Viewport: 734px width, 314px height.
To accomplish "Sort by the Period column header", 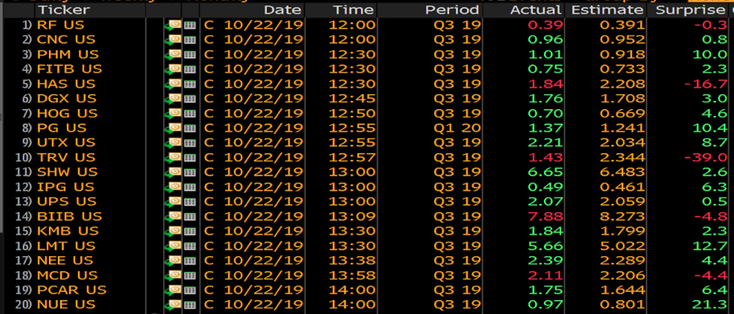I will click(452, 10).
